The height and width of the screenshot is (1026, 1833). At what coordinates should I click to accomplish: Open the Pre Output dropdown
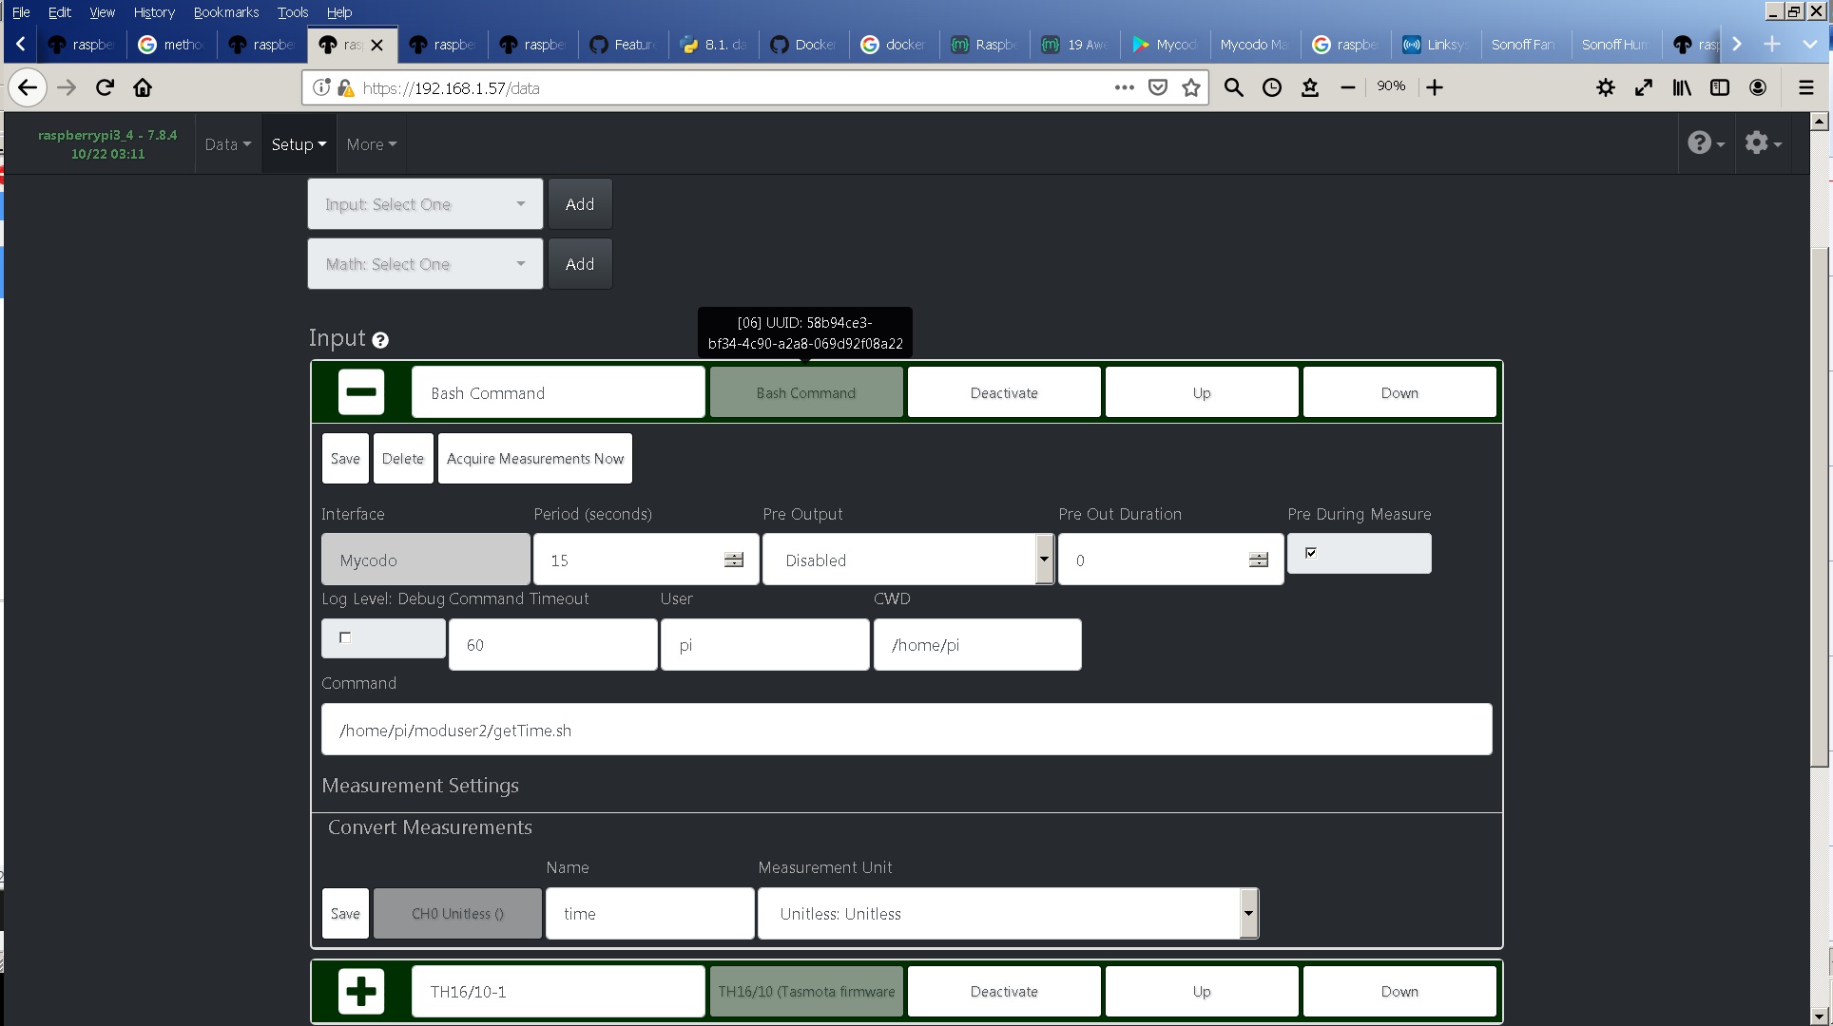tap(1043, 560)
